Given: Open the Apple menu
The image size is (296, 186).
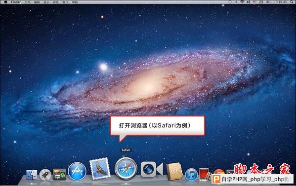Looking at the screenshot, I should [x=5, y=2].
